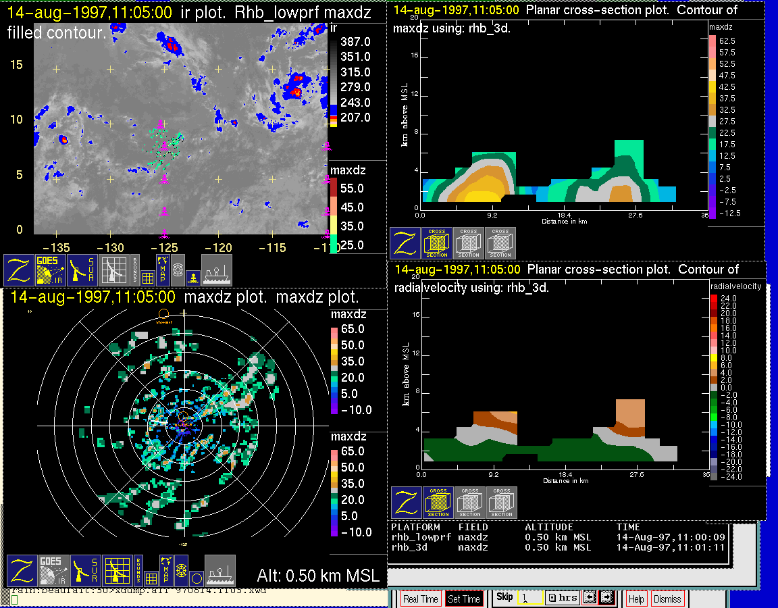Open the hrs time unit dropdown
778x608 pixels.
pos(562,598)
